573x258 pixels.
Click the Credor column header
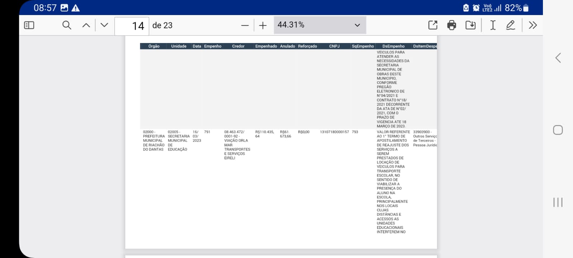tap(238, 46)
